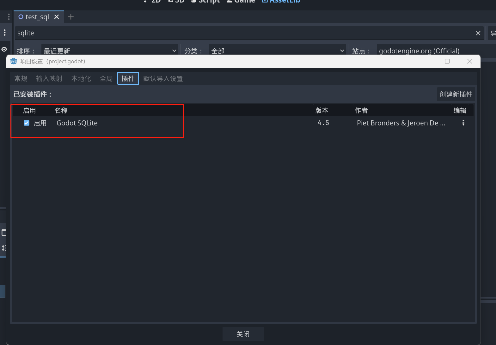Close the test_sql scene tab
This screenshot has height=345, width=496.
point(57,17)
